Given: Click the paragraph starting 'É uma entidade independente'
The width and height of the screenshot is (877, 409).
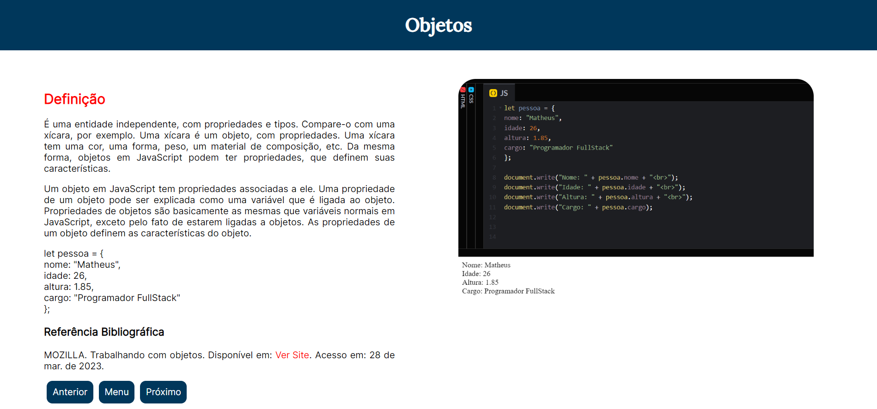Looking at the screenshot, I should pos(219,146).
